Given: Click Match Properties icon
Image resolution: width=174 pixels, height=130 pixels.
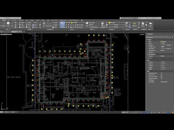Looking at the screenshot, I should tap(103, 25).
